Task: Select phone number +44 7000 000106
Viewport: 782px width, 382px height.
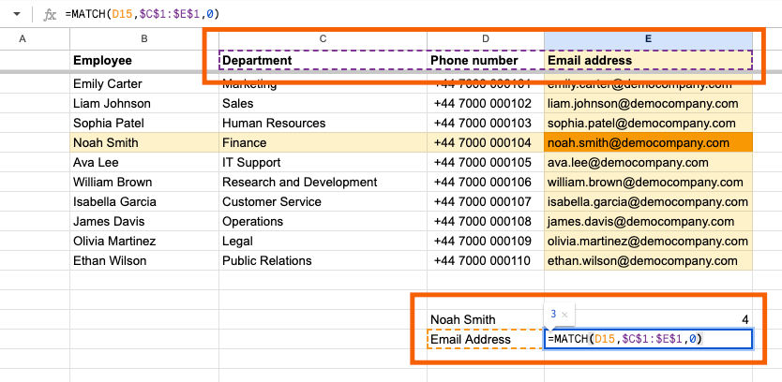Action: [x=486, y=182]
